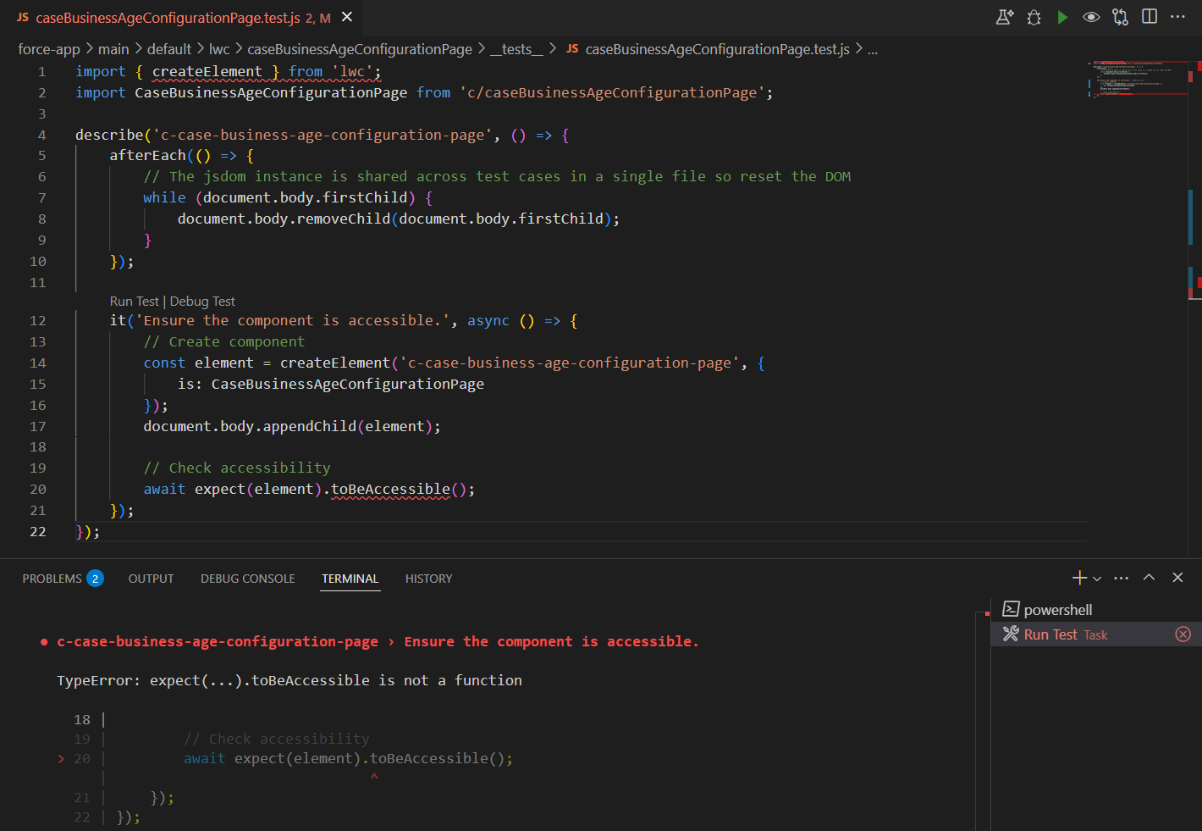Click the 'is: CaseBusinessAgeConfigurationPage' line
The width and height of the screenshot is (1202, 831).
[331, 384]
